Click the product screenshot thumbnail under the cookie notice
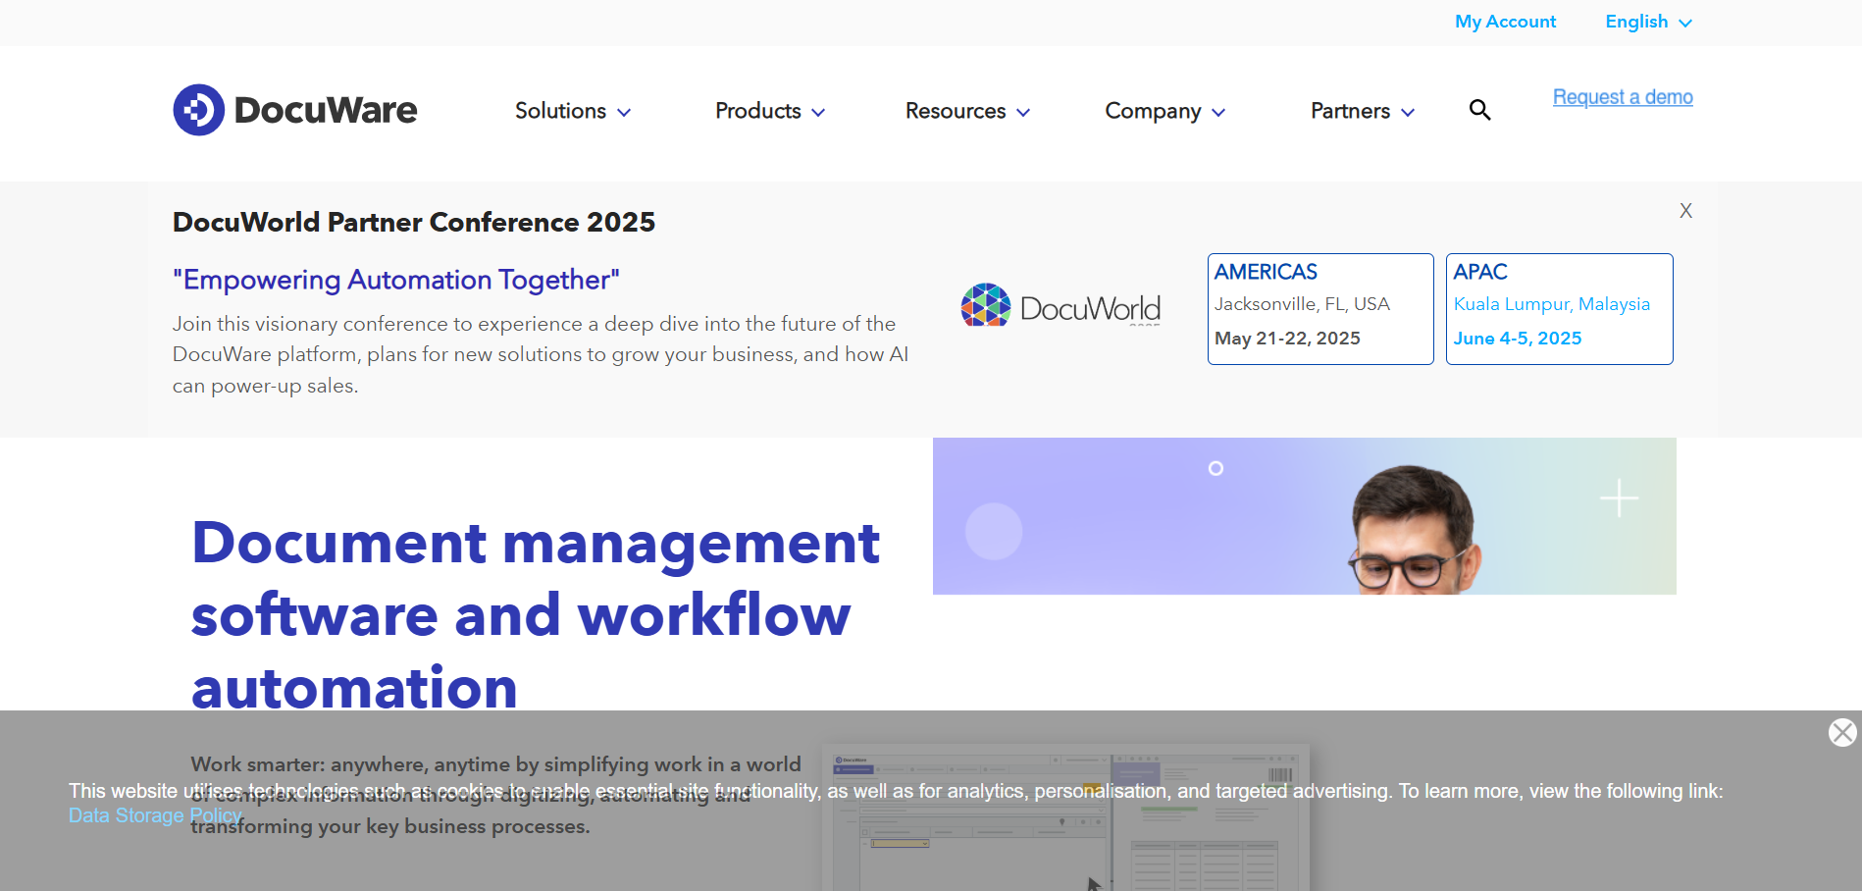This screenshot has width=1862, height=891. (x=1065, y=817)
